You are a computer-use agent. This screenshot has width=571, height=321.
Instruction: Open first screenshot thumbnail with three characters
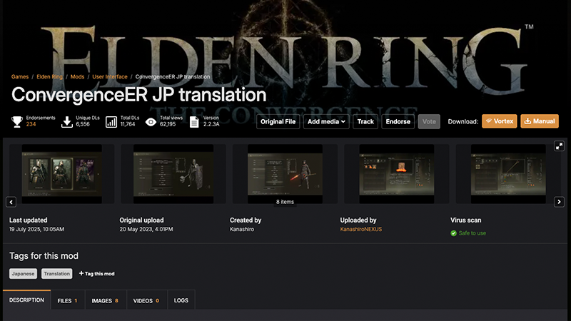[x=61, y=175]
